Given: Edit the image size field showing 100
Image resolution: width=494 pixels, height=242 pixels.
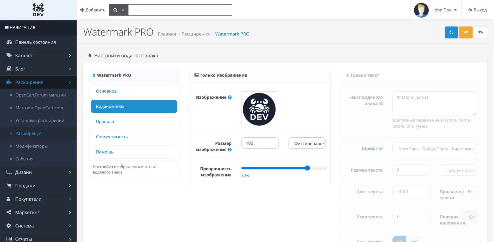Looking at the screenshot, I should tap(260, 143).
